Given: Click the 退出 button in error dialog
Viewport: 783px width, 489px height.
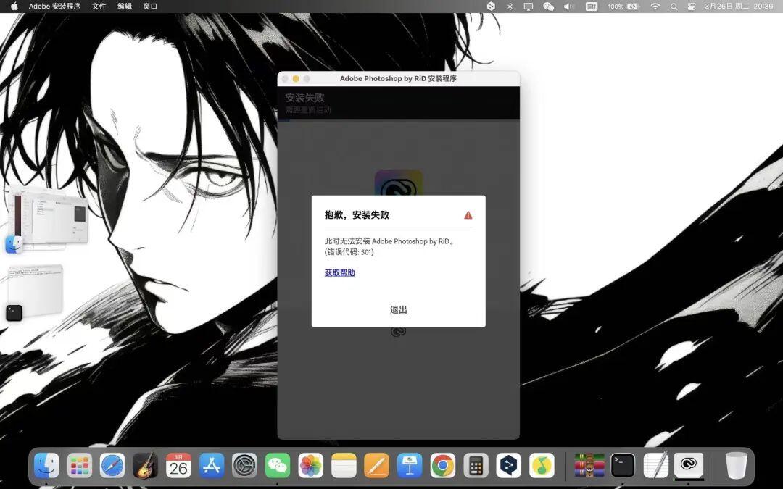Looking at the screenshot, I should coord(398,310).
